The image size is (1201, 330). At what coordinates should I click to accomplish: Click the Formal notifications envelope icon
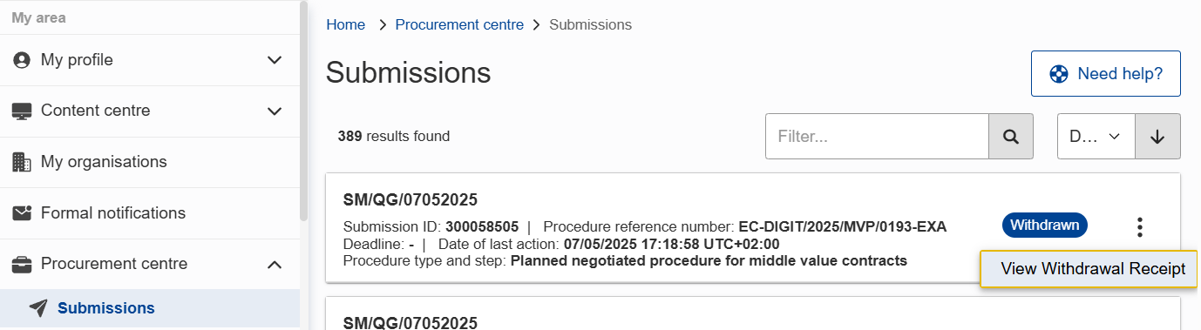click(22, 213)
